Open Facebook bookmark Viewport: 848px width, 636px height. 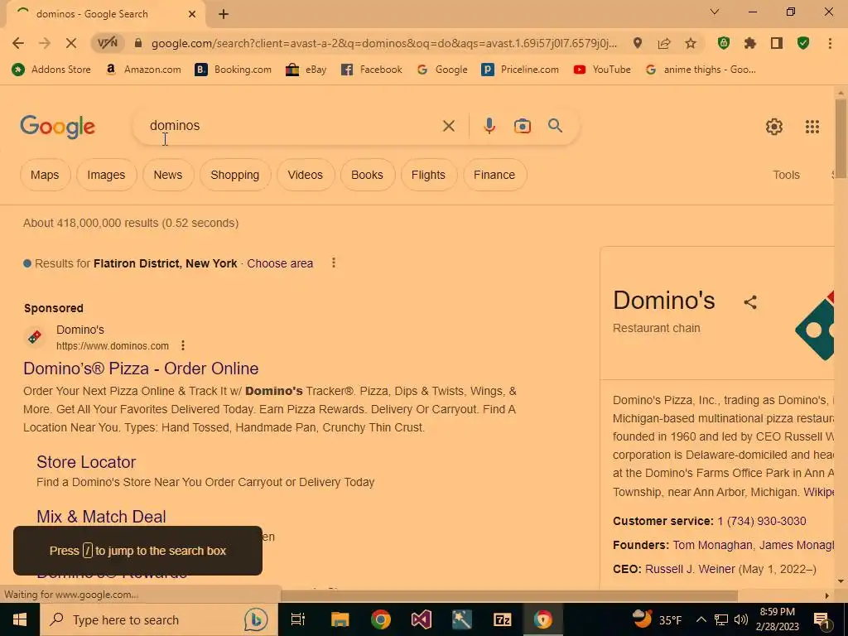click(372, 70)
